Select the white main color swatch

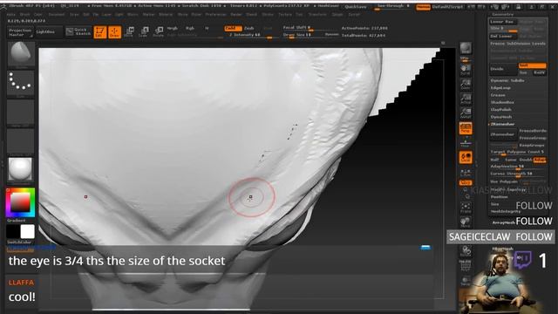(x=28, y=231)
